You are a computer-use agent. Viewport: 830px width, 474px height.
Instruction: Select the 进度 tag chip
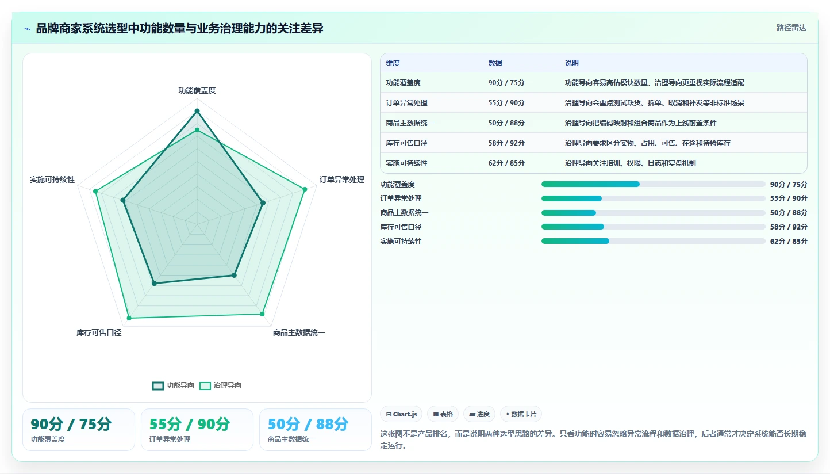click(x=479, y=414)
